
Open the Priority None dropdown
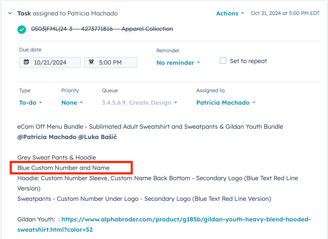coord(72,103)
